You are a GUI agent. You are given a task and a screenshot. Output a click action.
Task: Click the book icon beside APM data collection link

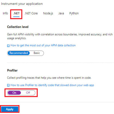8,46
